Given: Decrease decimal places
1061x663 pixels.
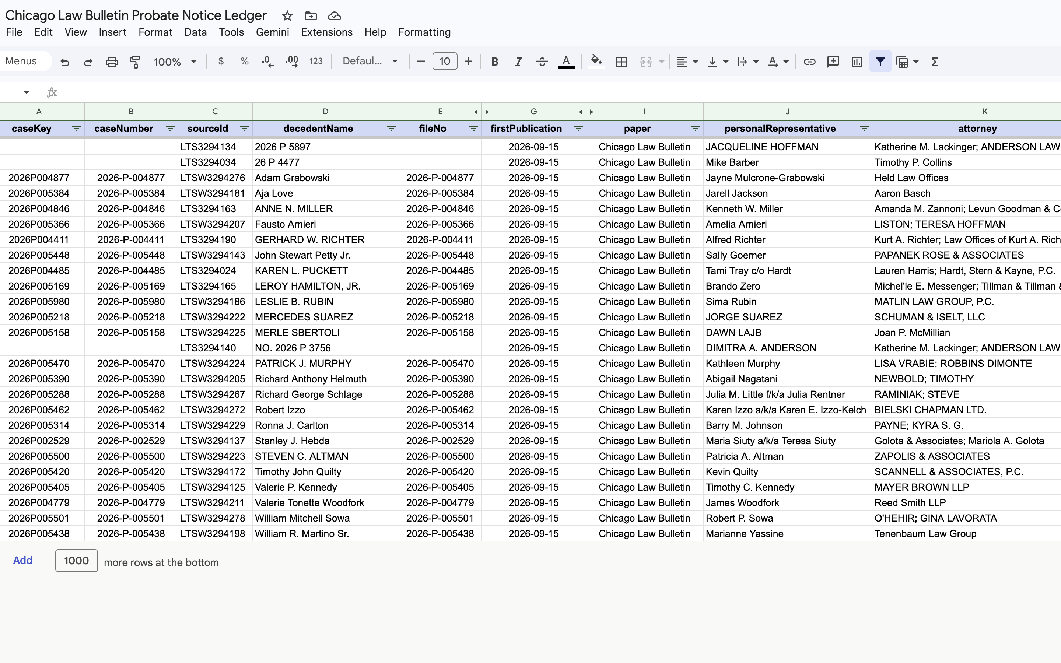Looking at the screenshot, I should pos(268,62).
